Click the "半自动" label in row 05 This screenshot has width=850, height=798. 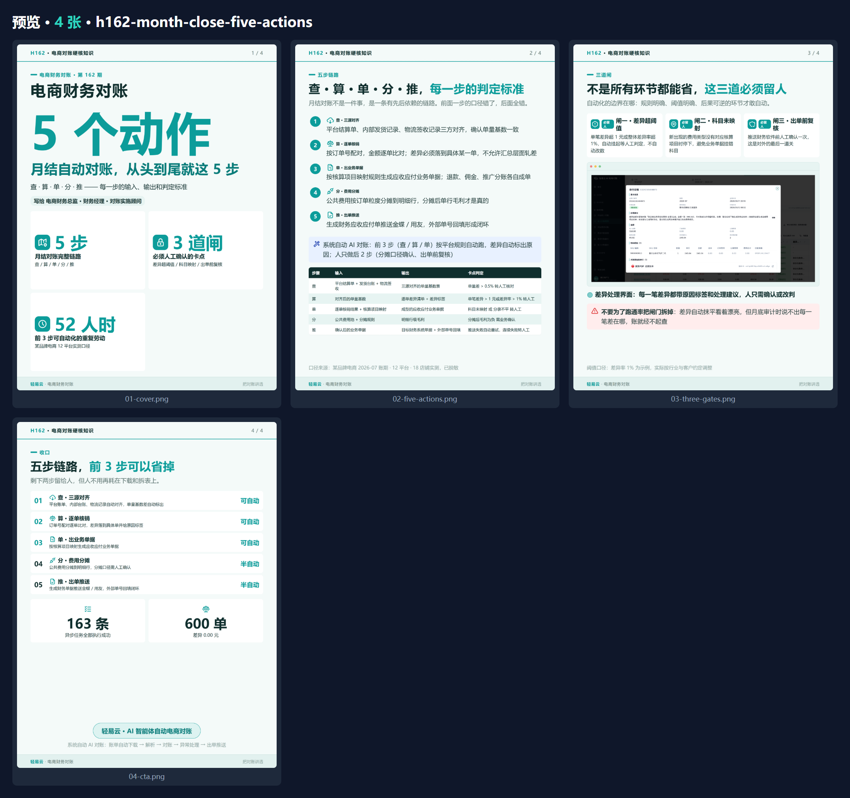click(x=250, y=585)
